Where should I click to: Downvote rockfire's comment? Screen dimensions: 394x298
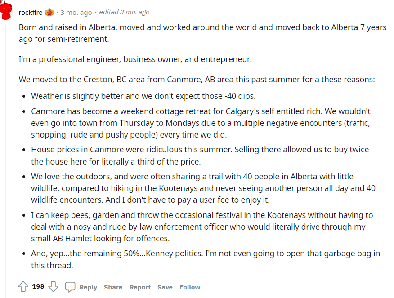point(53,287)
